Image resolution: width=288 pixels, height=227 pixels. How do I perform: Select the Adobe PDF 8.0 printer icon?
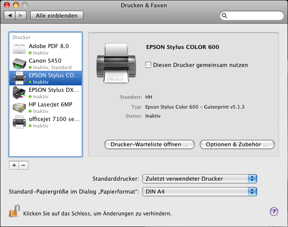(x=20, y=49)
